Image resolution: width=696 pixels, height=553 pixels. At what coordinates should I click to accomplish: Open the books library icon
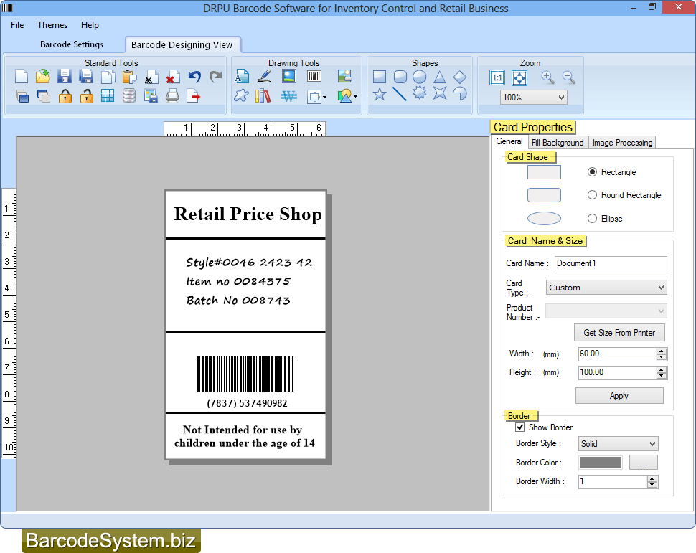[263, 96]
